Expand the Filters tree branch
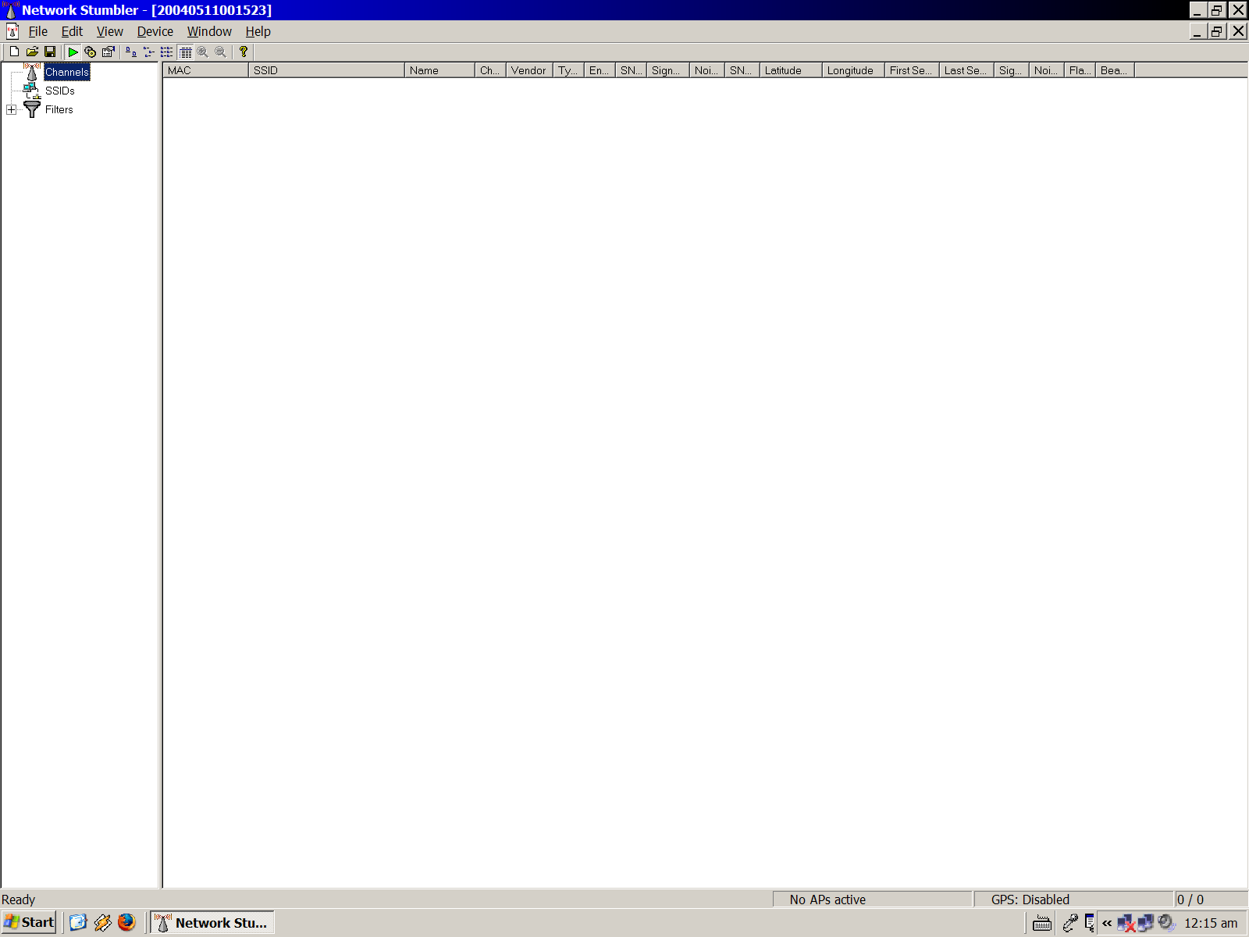Screen dimensions: 1249x937 click(x=11, y=109)
